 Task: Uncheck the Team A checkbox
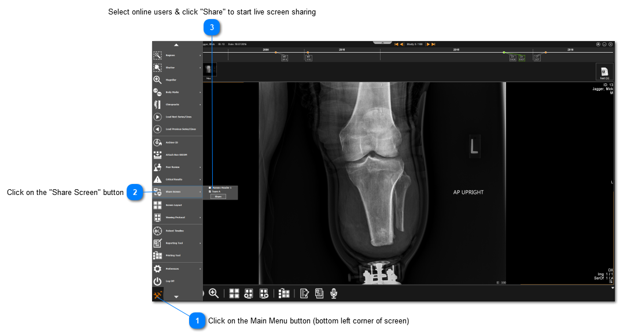click(x=210, y=192)
